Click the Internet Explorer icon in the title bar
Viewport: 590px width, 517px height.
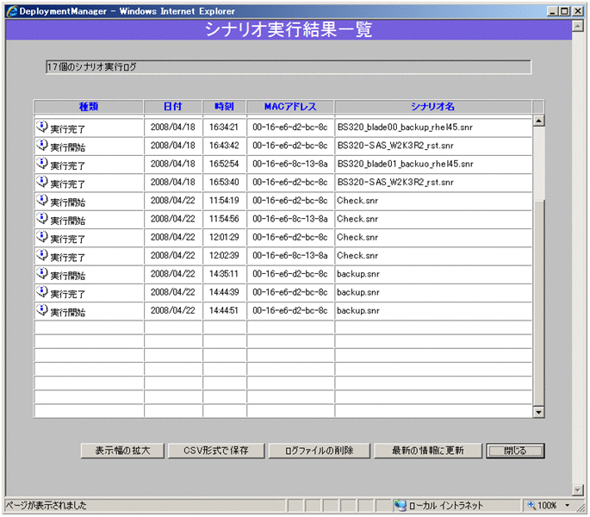12,9
